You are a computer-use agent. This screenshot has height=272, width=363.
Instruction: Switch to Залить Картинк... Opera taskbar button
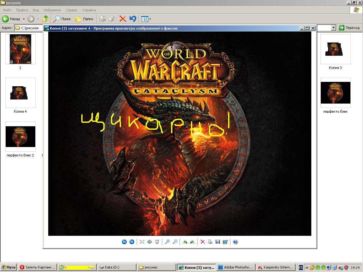[x=37, y=267]
